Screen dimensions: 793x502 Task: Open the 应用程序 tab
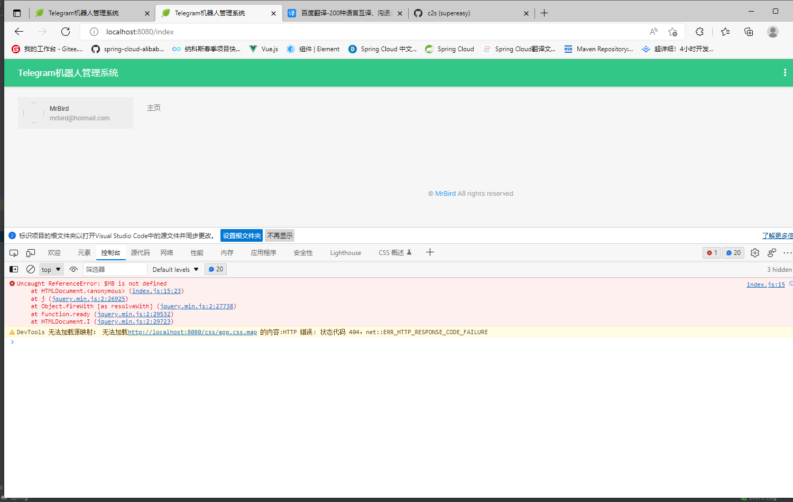coord(263,253)
